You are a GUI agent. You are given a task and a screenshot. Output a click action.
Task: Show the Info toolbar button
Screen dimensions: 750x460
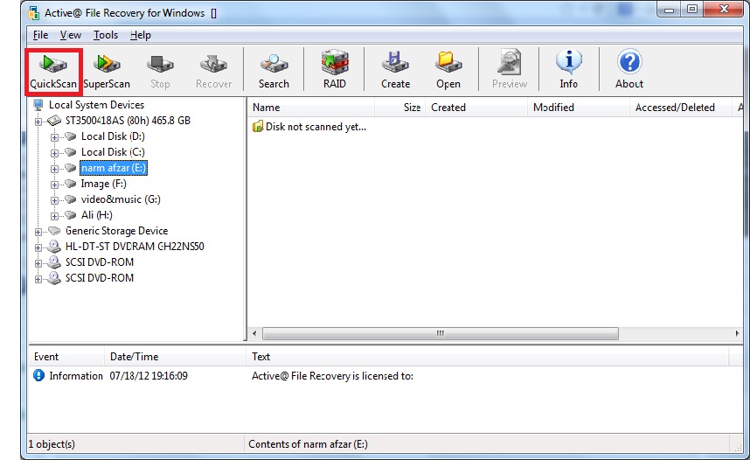(x=568, y=71)
